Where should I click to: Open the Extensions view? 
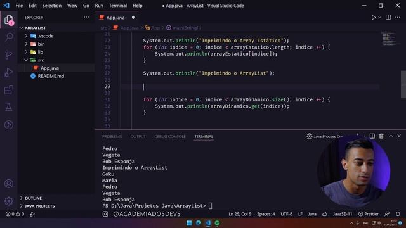8,90
